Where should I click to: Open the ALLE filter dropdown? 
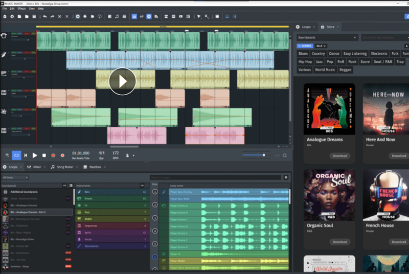click(321, 46)
